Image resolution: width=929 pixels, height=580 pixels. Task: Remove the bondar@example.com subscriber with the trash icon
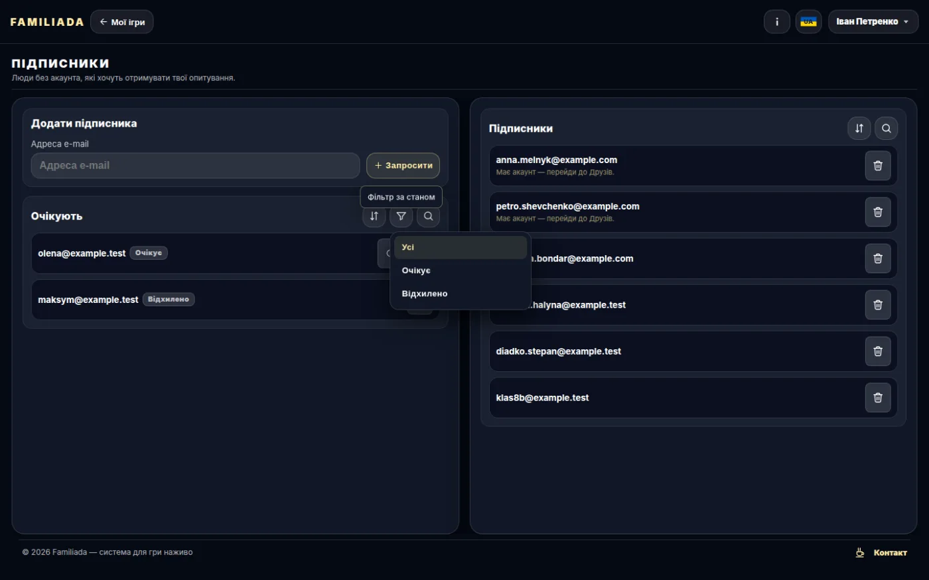click(878, 259)
